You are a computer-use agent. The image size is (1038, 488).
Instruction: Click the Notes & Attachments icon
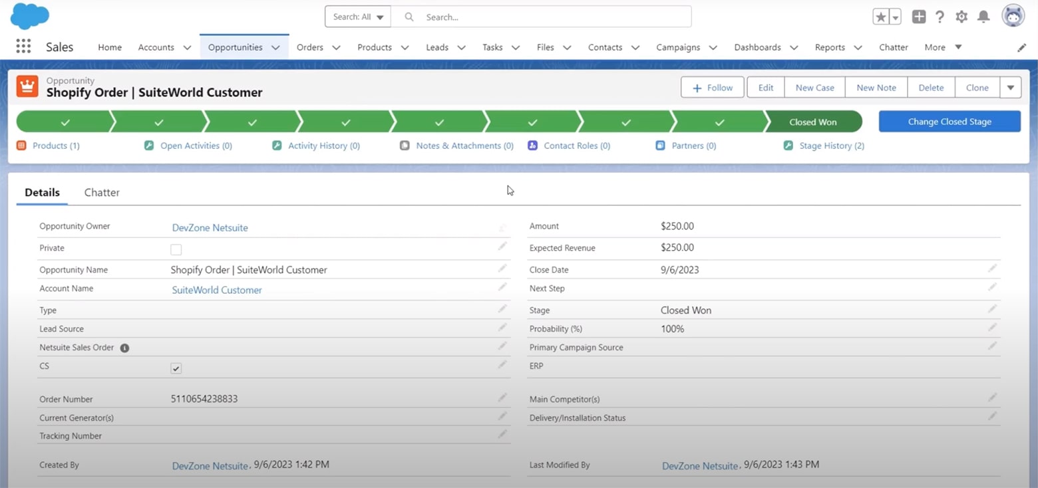(405, 145)
